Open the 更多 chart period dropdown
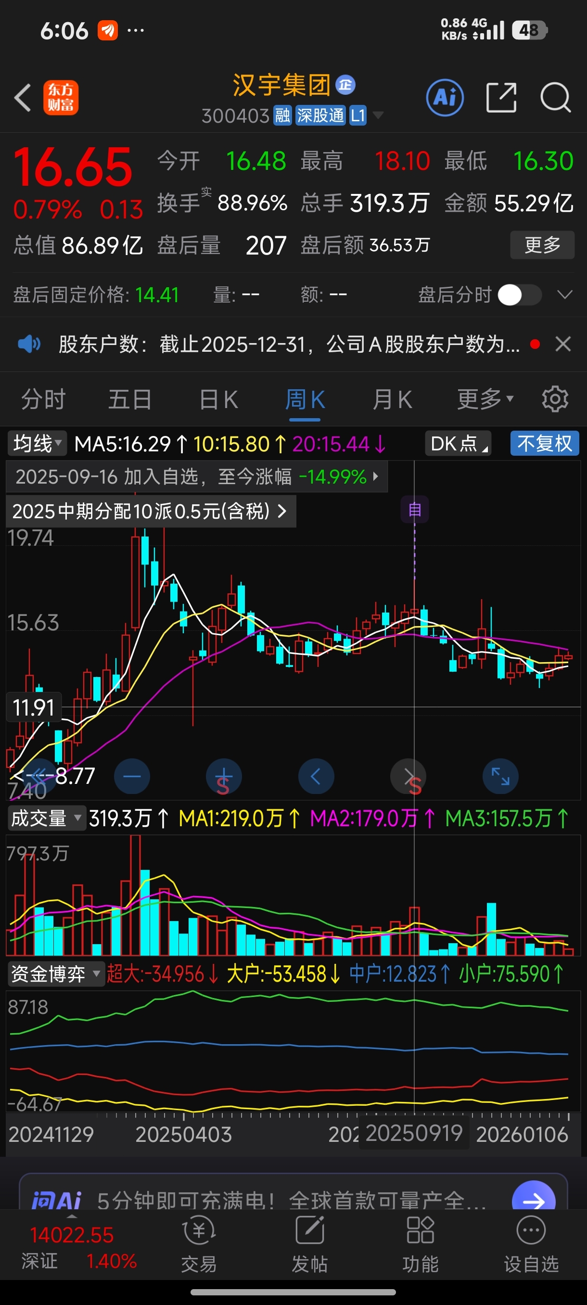Screen dimensions: 587x1305 (485, 399)
